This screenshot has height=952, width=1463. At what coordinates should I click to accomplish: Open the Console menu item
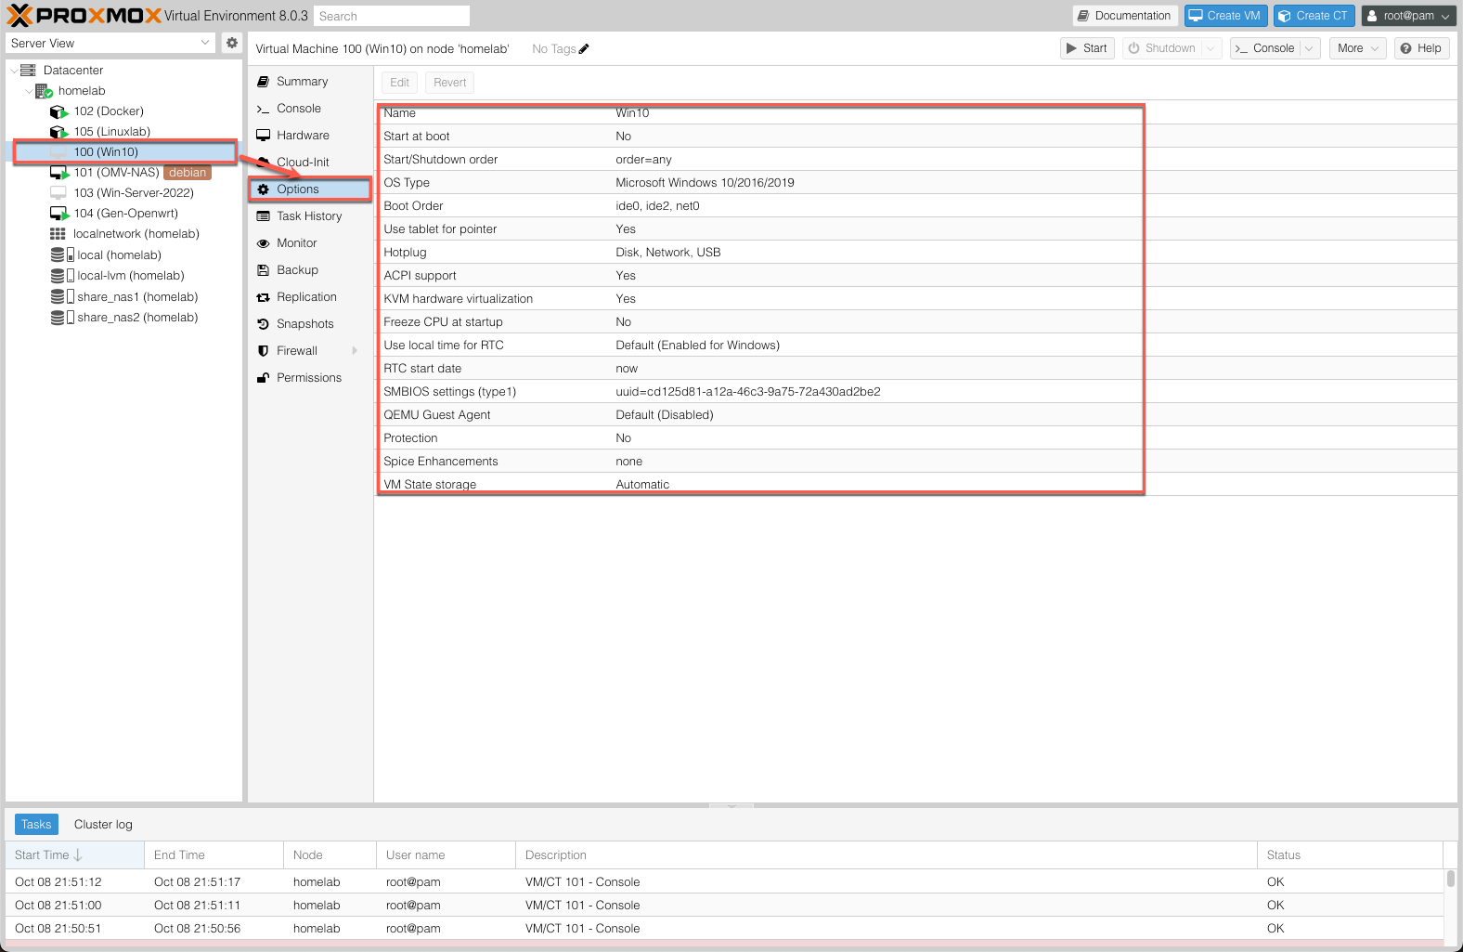310,109
